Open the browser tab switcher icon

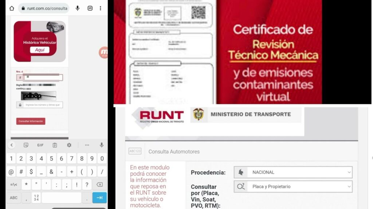pos(90,8)
